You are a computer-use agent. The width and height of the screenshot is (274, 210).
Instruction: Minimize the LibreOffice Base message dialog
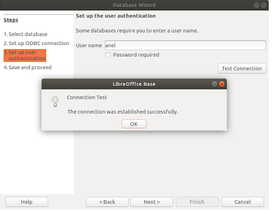(x=214, y=84)
